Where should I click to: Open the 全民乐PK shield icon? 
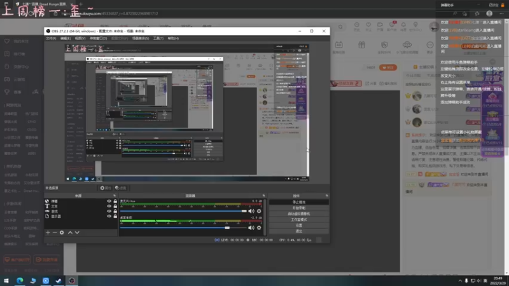384,44
